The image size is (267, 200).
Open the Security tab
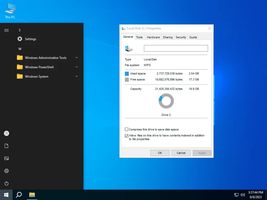point(181,37)
